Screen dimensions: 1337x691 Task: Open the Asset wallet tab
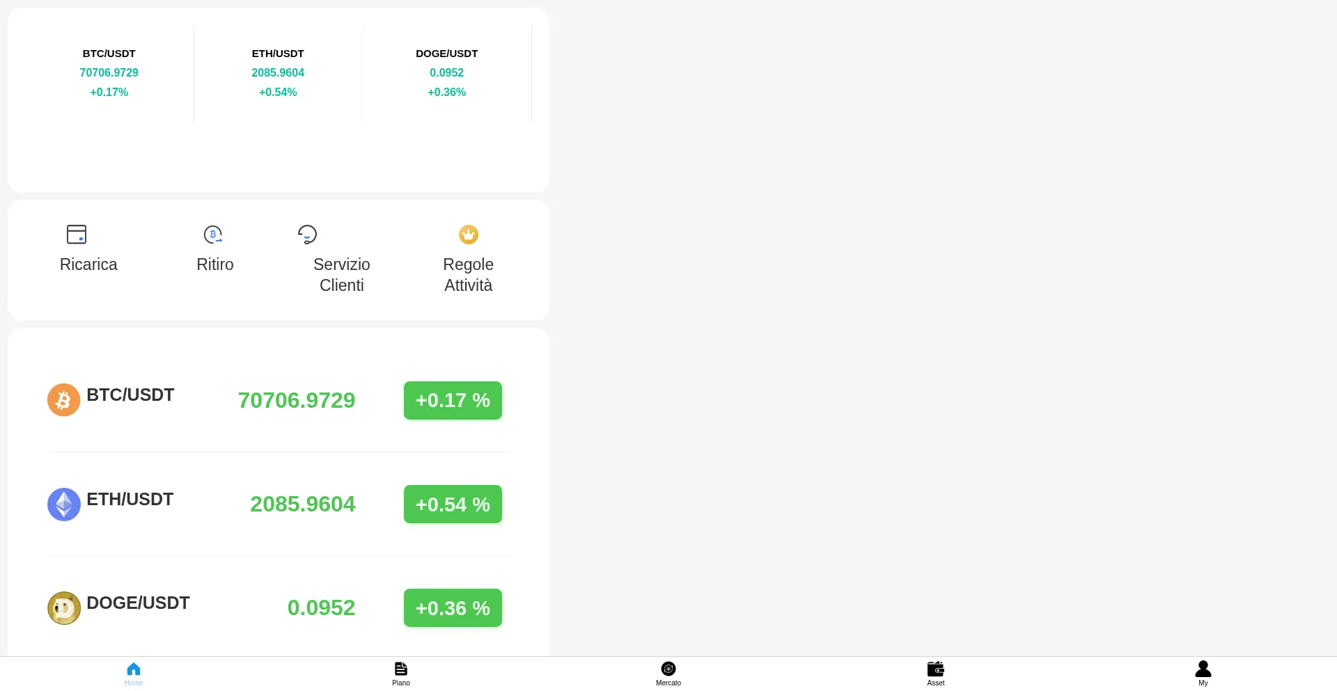tap(936, 674)
